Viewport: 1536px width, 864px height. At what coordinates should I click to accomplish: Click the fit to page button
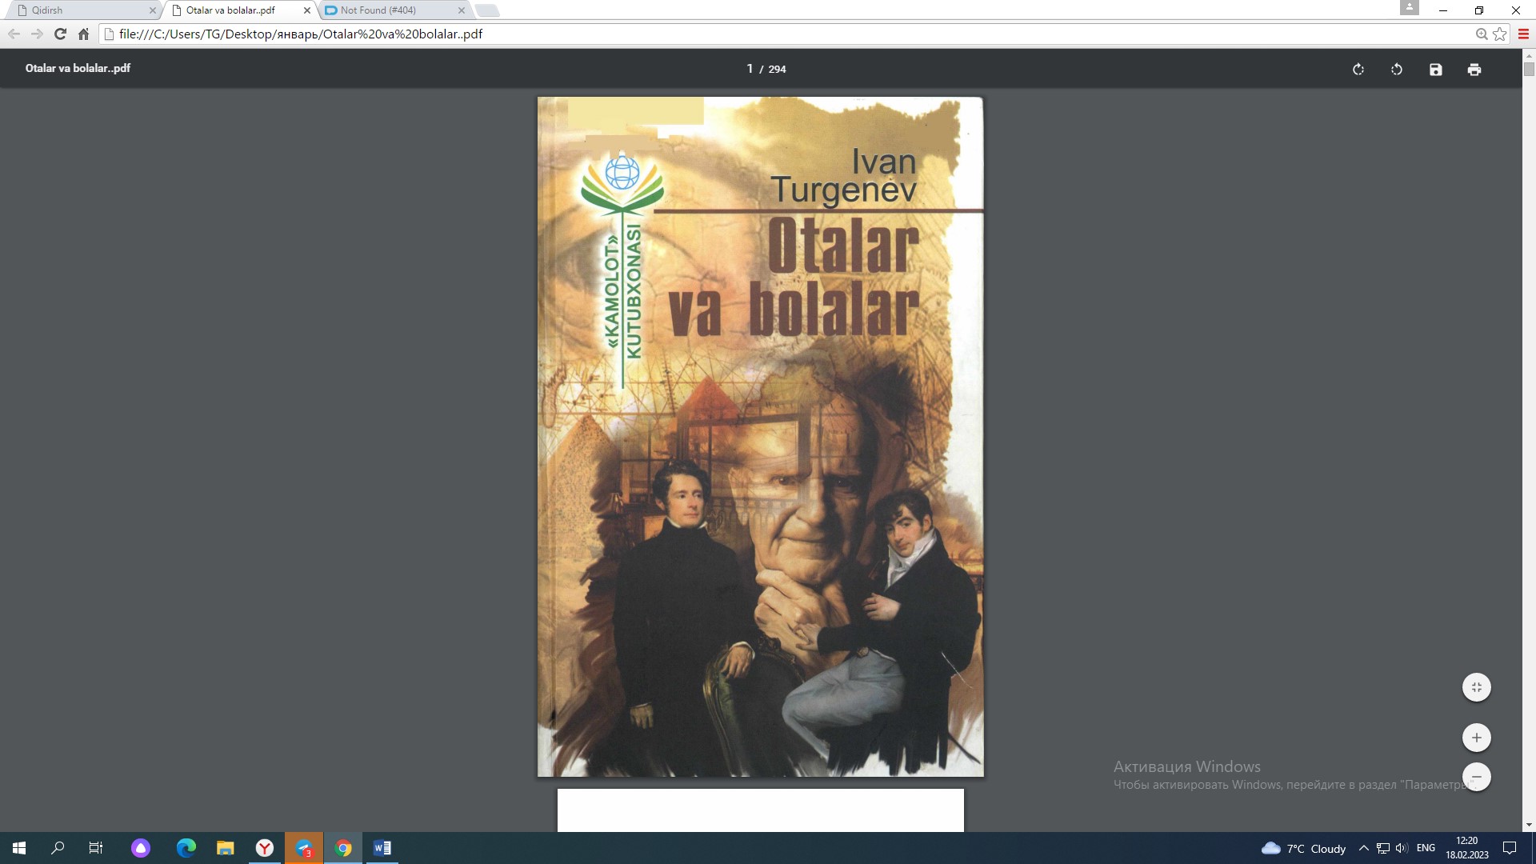pos(1477,687)
